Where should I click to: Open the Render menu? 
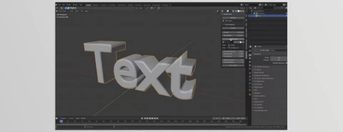(69, 5)
